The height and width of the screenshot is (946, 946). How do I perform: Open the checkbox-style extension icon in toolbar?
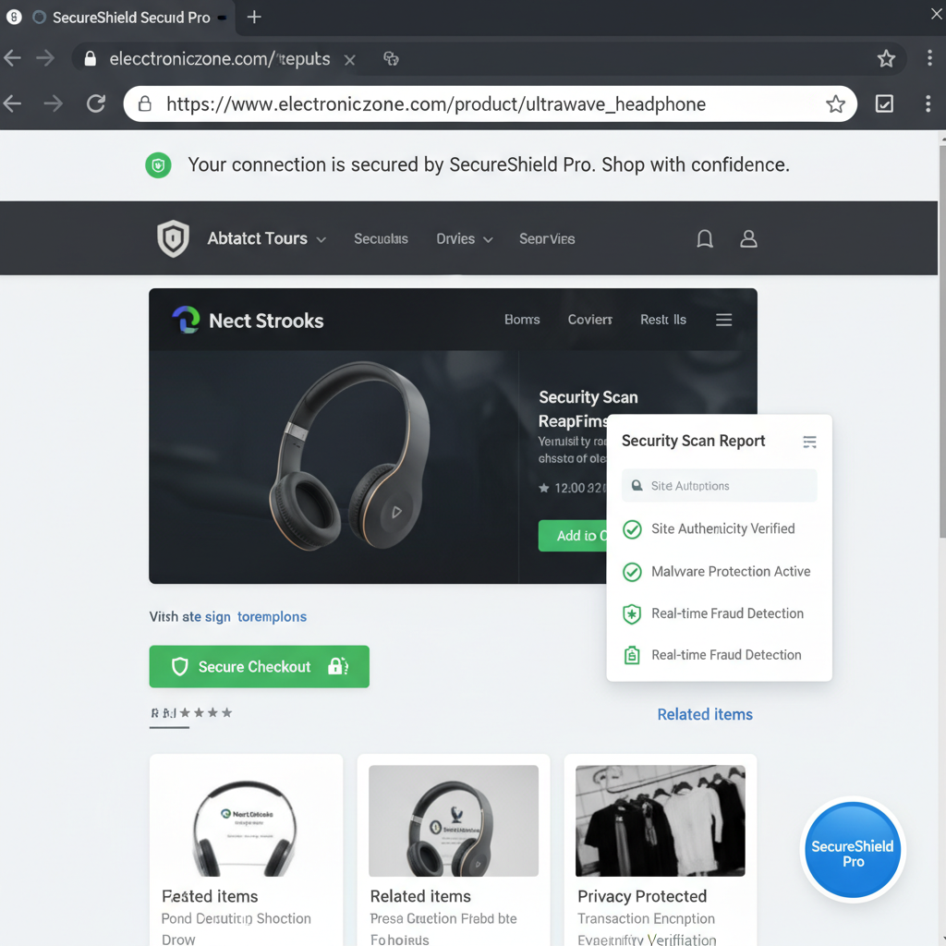(x=884, y=103)
